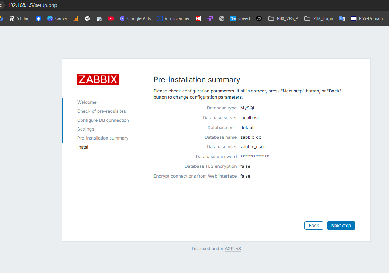Screen dimensions: 389x273
Task: Click the Database name label
Action: [221, 137]
